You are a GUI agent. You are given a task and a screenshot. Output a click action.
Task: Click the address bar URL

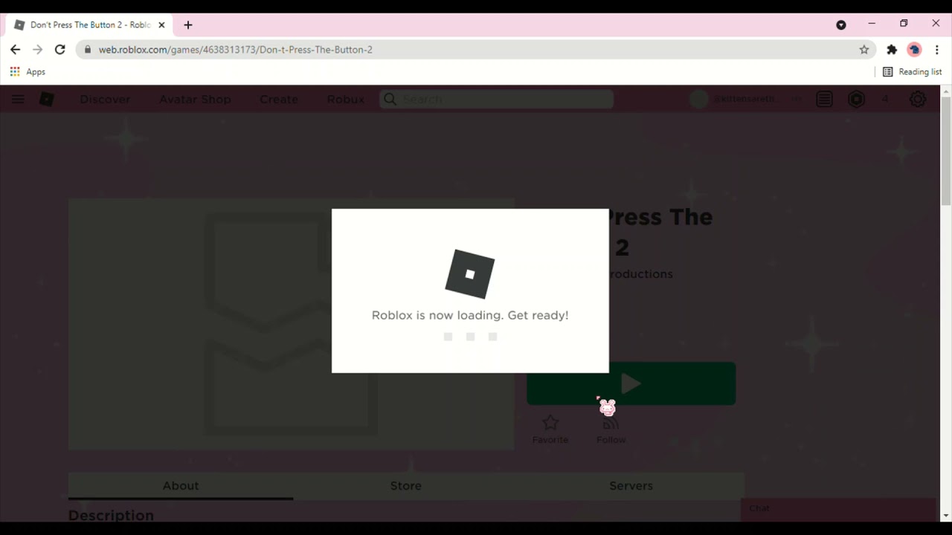pos(236,50)
